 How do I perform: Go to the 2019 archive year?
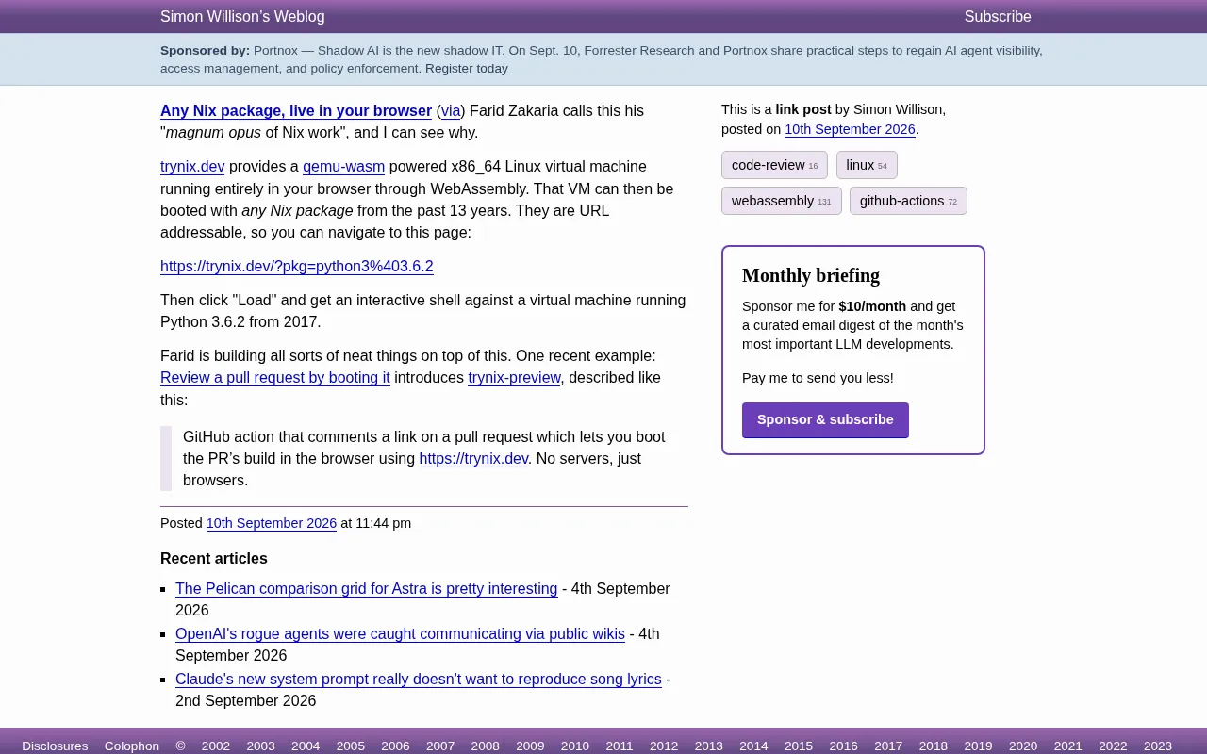pos(978,746)
